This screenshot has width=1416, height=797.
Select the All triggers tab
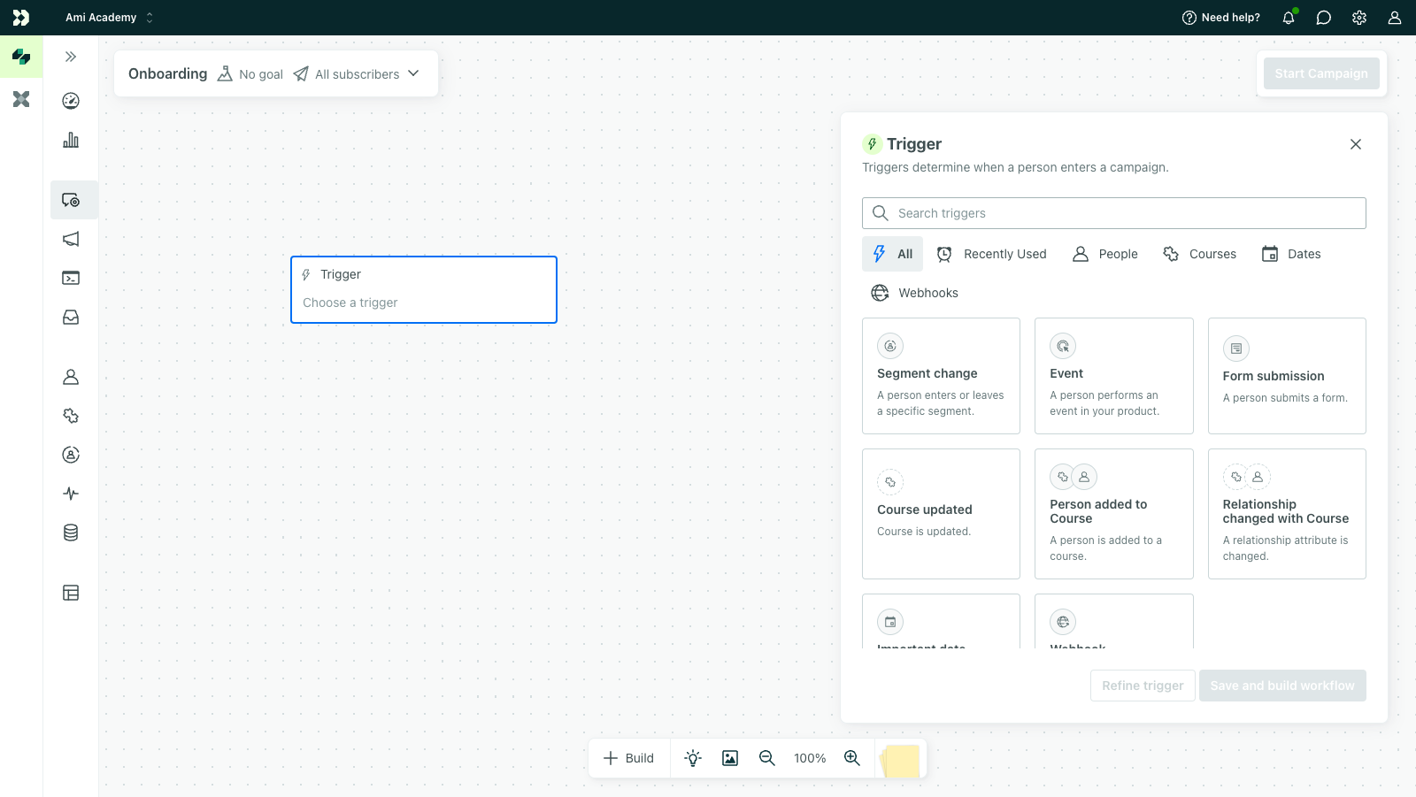point(893,254)
